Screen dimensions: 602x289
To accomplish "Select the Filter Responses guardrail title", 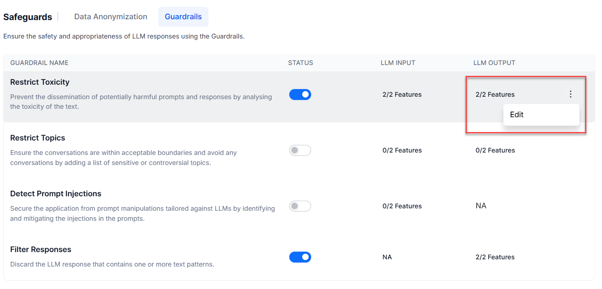I will (41, 249).
